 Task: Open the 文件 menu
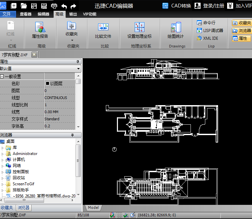pyautogui.click(x=8, y=14)
